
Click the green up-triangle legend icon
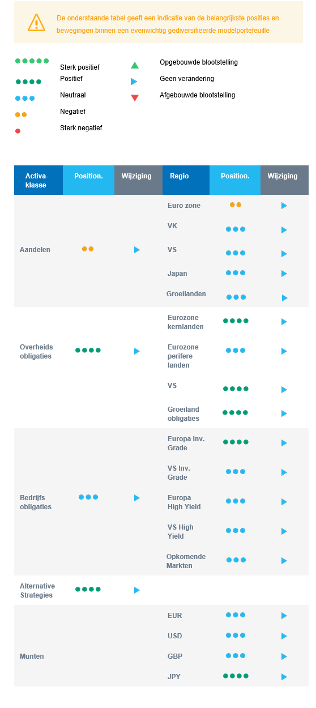(134, 65)
